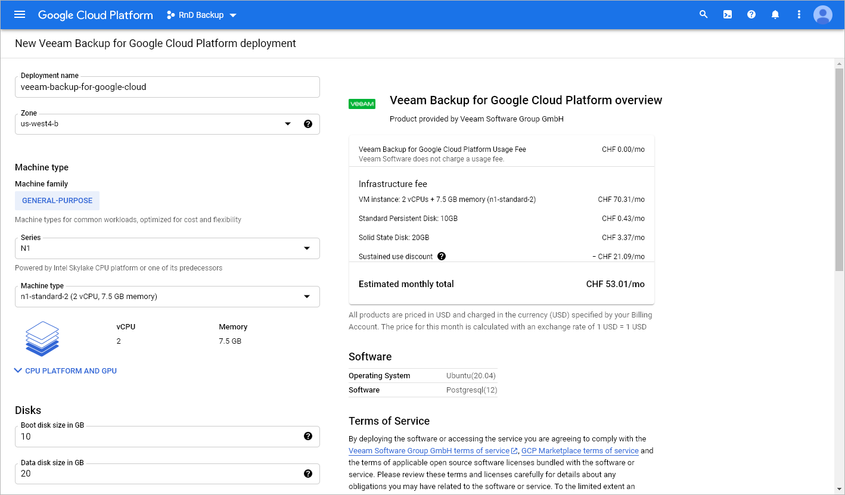Click Sustained use discount help icon
The width and height of the screenshot is (845, 495).
(442, 256)
